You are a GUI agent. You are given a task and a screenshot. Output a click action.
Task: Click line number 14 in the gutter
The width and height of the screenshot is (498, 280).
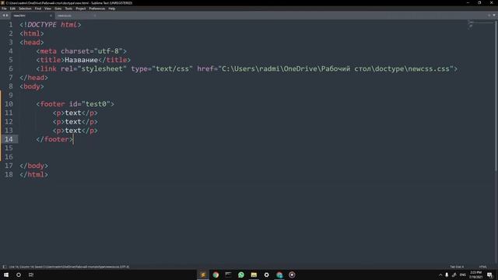point(9,139)
